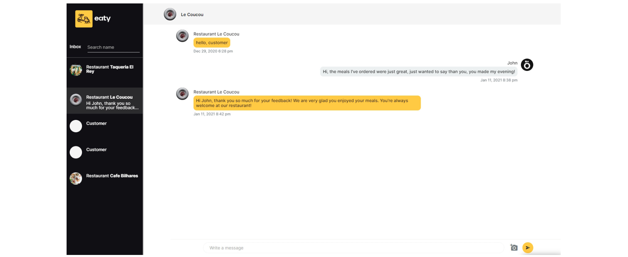Click the Le Coucou header name

tap(192, 15)
